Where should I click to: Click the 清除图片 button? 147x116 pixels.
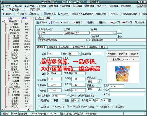coord(134,54)
